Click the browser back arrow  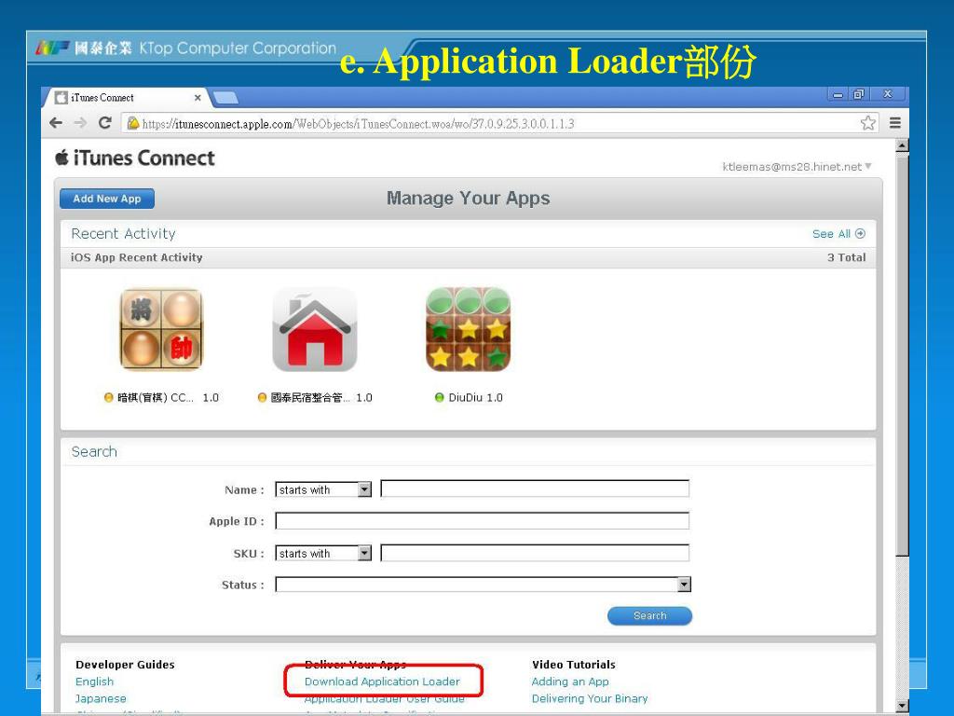(56, 123)
